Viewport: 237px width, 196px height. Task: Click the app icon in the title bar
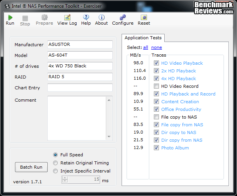point(7,6)
